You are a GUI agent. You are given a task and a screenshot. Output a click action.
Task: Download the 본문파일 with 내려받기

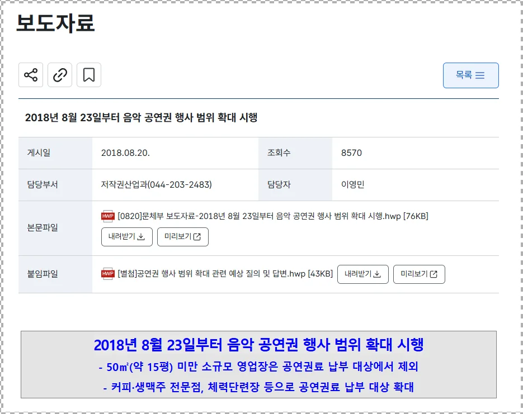[x=127, y=237]
